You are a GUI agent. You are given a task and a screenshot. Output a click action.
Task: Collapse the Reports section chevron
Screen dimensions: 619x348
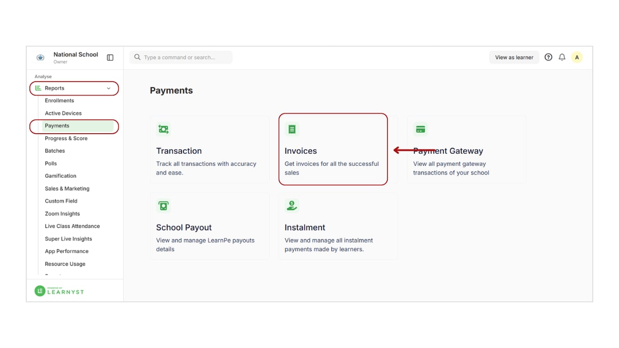click(x=109, y=88)
